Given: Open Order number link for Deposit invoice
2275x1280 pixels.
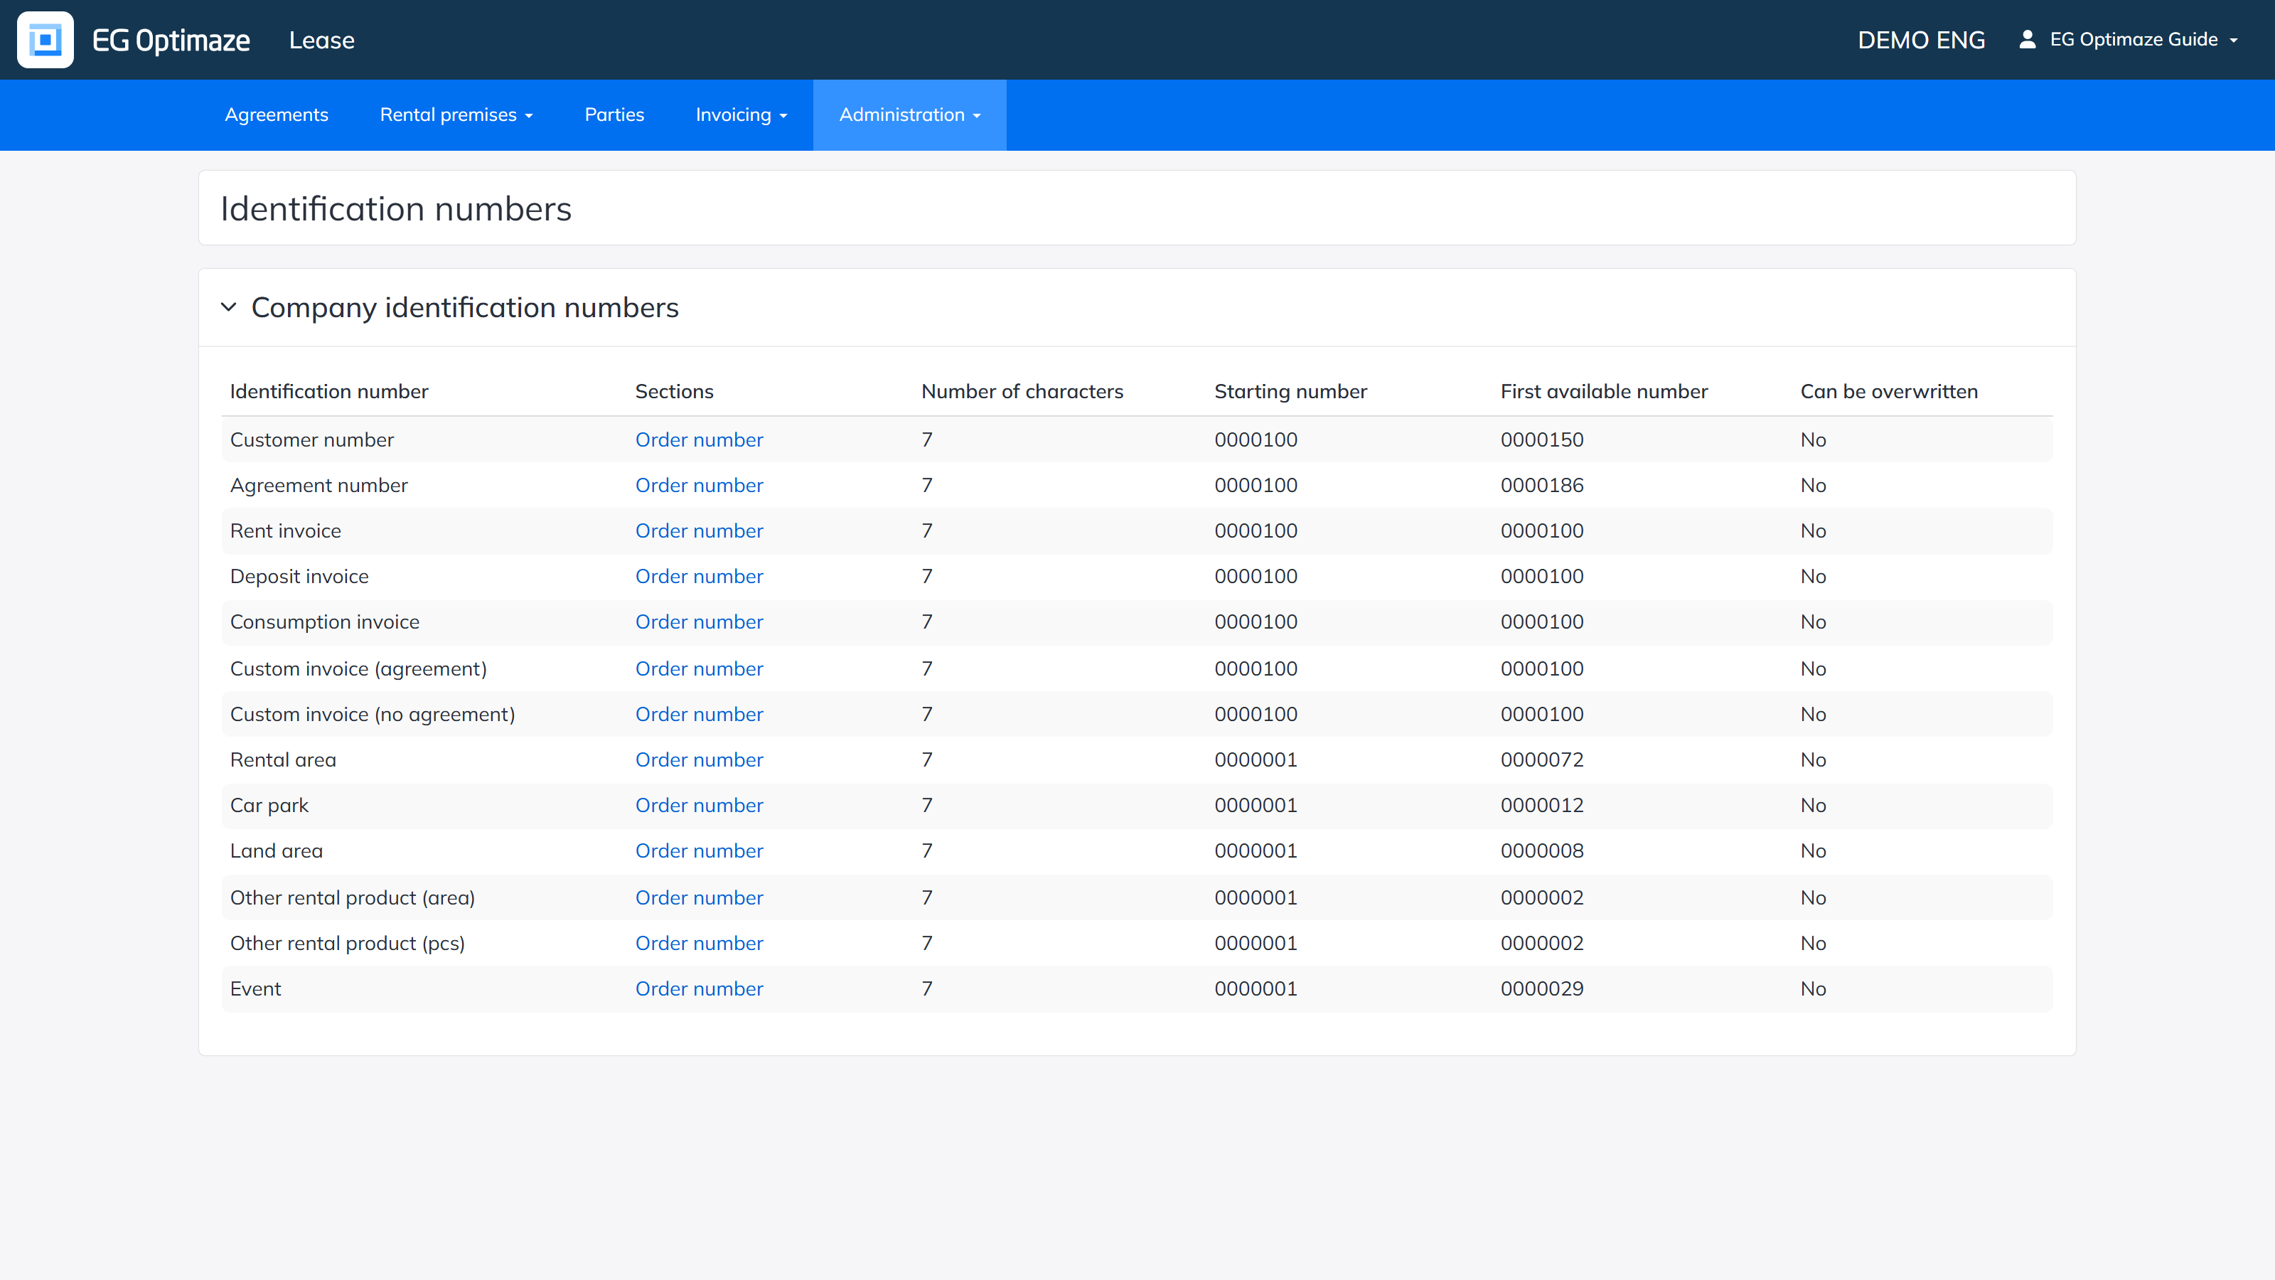Looking at the screenshot, I should [x=700, y=576].
